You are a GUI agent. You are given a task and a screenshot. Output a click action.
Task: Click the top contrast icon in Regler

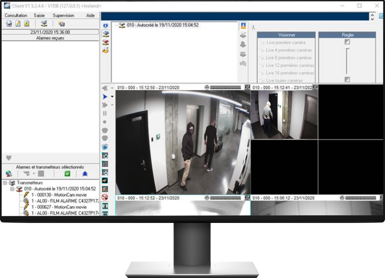347,42
